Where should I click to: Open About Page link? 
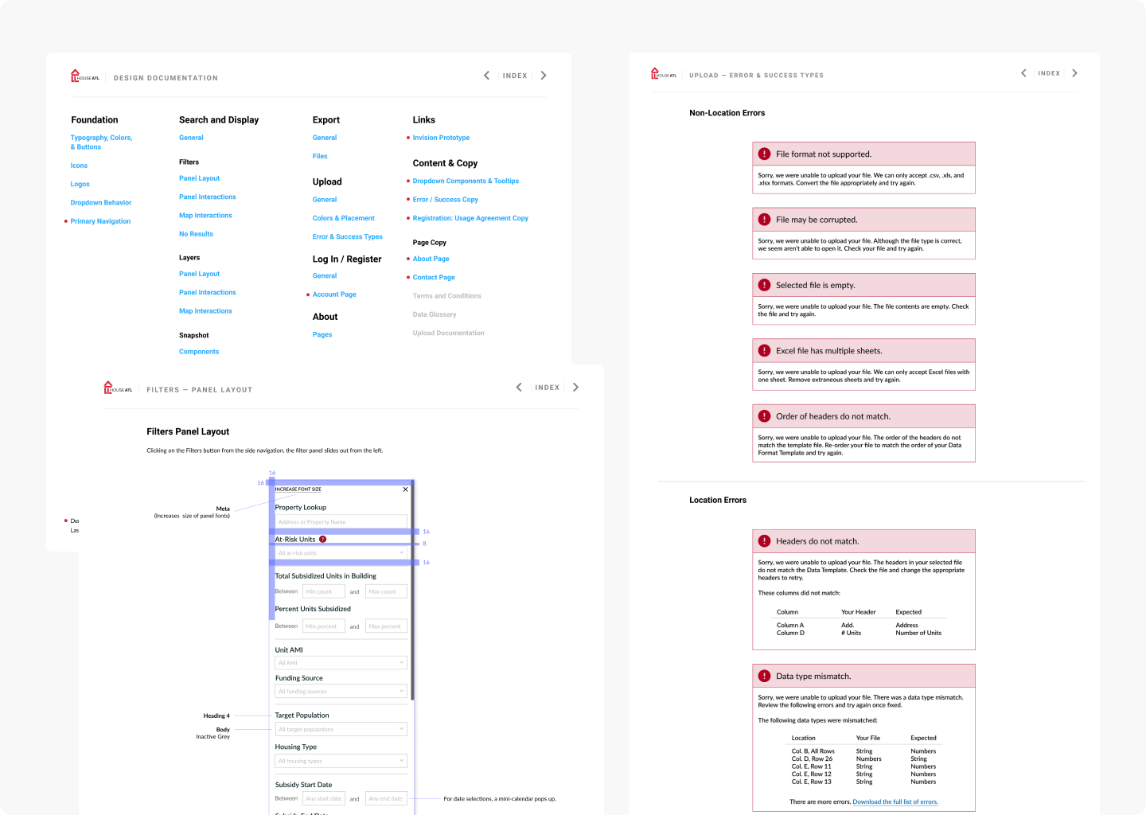[x=431, y=259]
